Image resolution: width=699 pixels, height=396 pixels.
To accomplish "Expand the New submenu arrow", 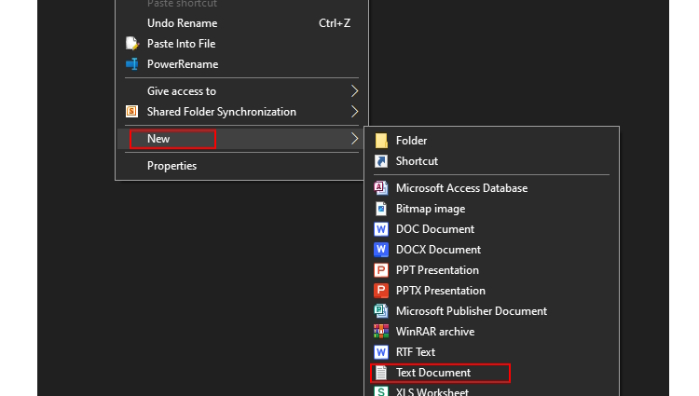I will click(354, 139).
